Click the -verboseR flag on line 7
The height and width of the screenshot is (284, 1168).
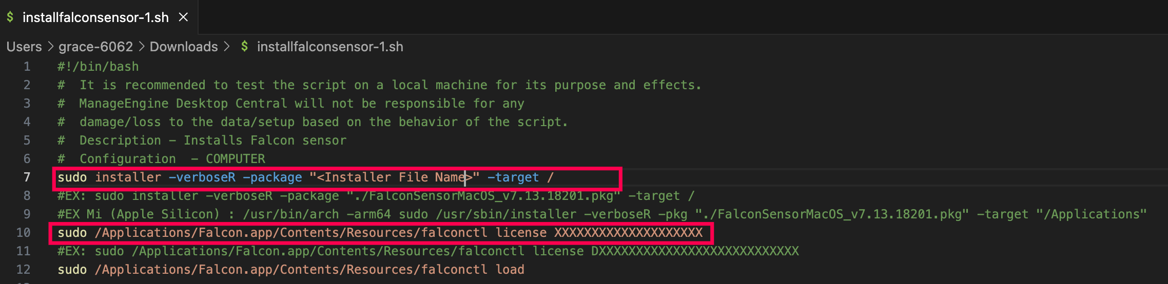coord(202,177)
